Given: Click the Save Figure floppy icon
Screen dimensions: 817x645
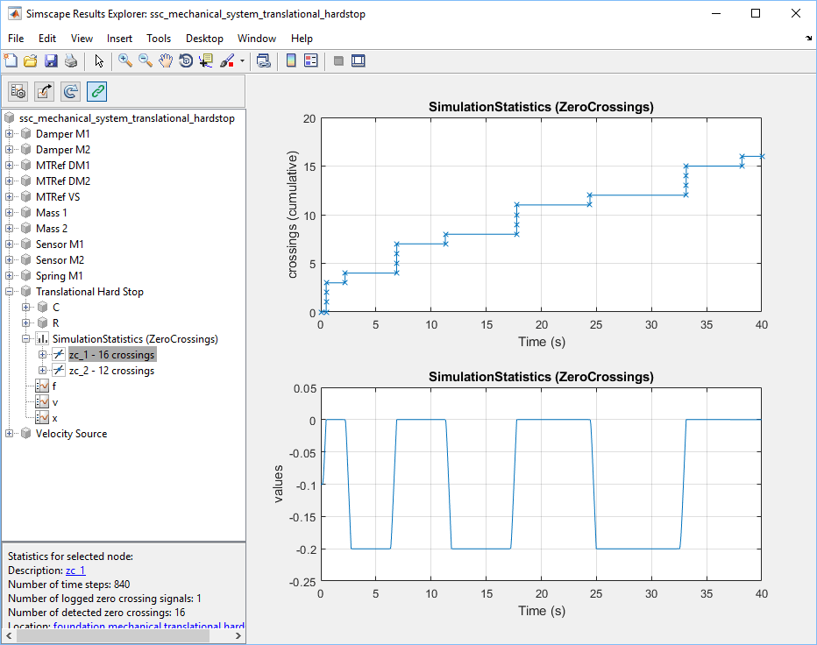Looking at the screenshot, I should pyautogui.click(x=51, y=60).
